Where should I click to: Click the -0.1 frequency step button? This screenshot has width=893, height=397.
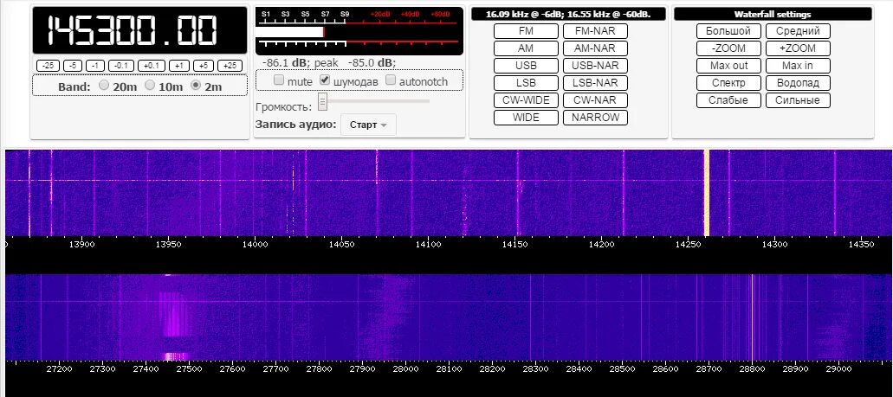pos(120,66)
